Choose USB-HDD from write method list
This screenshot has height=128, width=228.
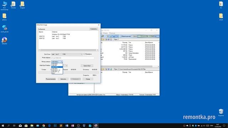tap(57, 64)
